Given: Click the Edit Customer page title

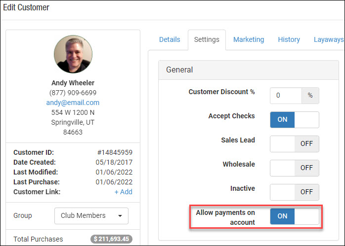Looking at the screenshot, I should [x=26, y=7].
